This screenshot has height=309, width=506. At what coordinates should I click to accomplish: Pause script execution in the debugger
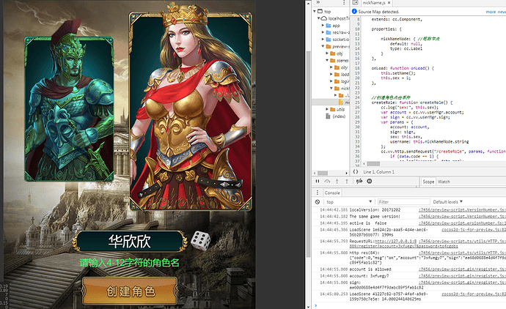(x=318, y=182)
